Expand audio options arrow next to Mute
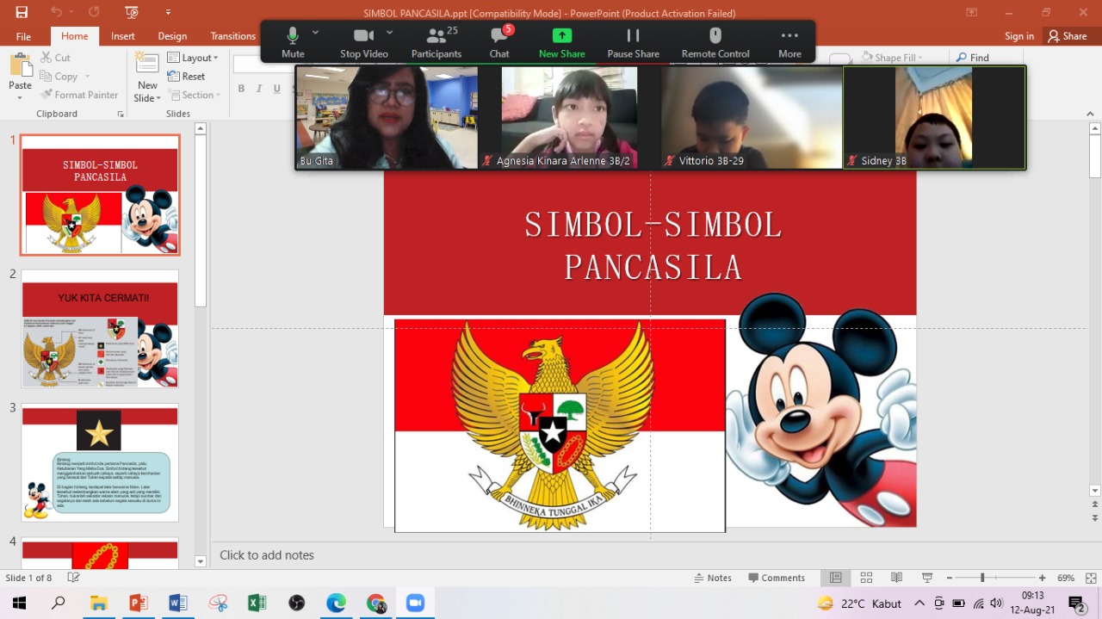The width and height of the screenshot is (1102, 619). coord(315,32)
